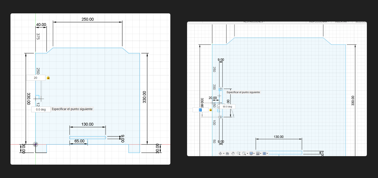Click the Look At icon in navigation bar
Viewport: 378px width, 178px height.
(227, 154)
